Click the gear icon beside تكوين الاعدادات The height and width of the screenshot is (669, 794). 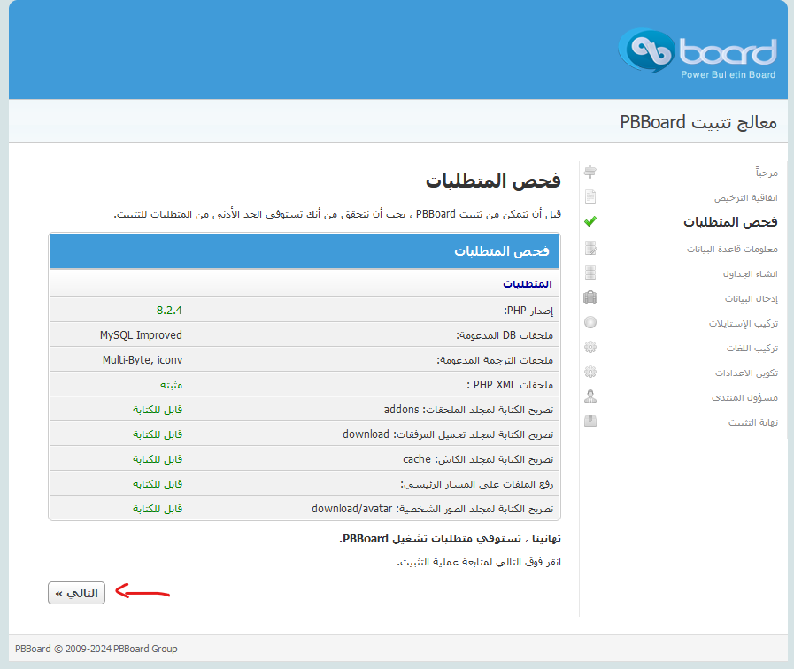590,372
